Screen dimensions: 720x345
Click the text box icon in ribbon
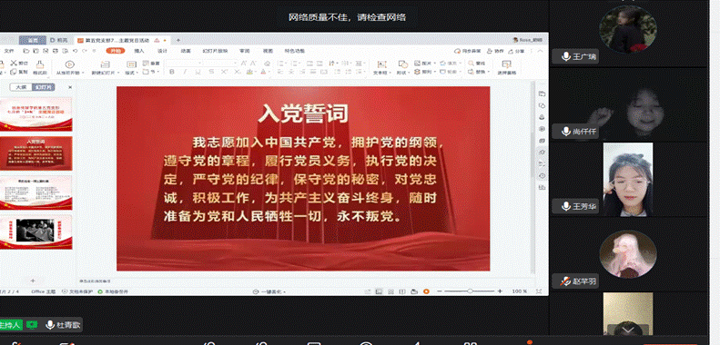click(381, 64)
